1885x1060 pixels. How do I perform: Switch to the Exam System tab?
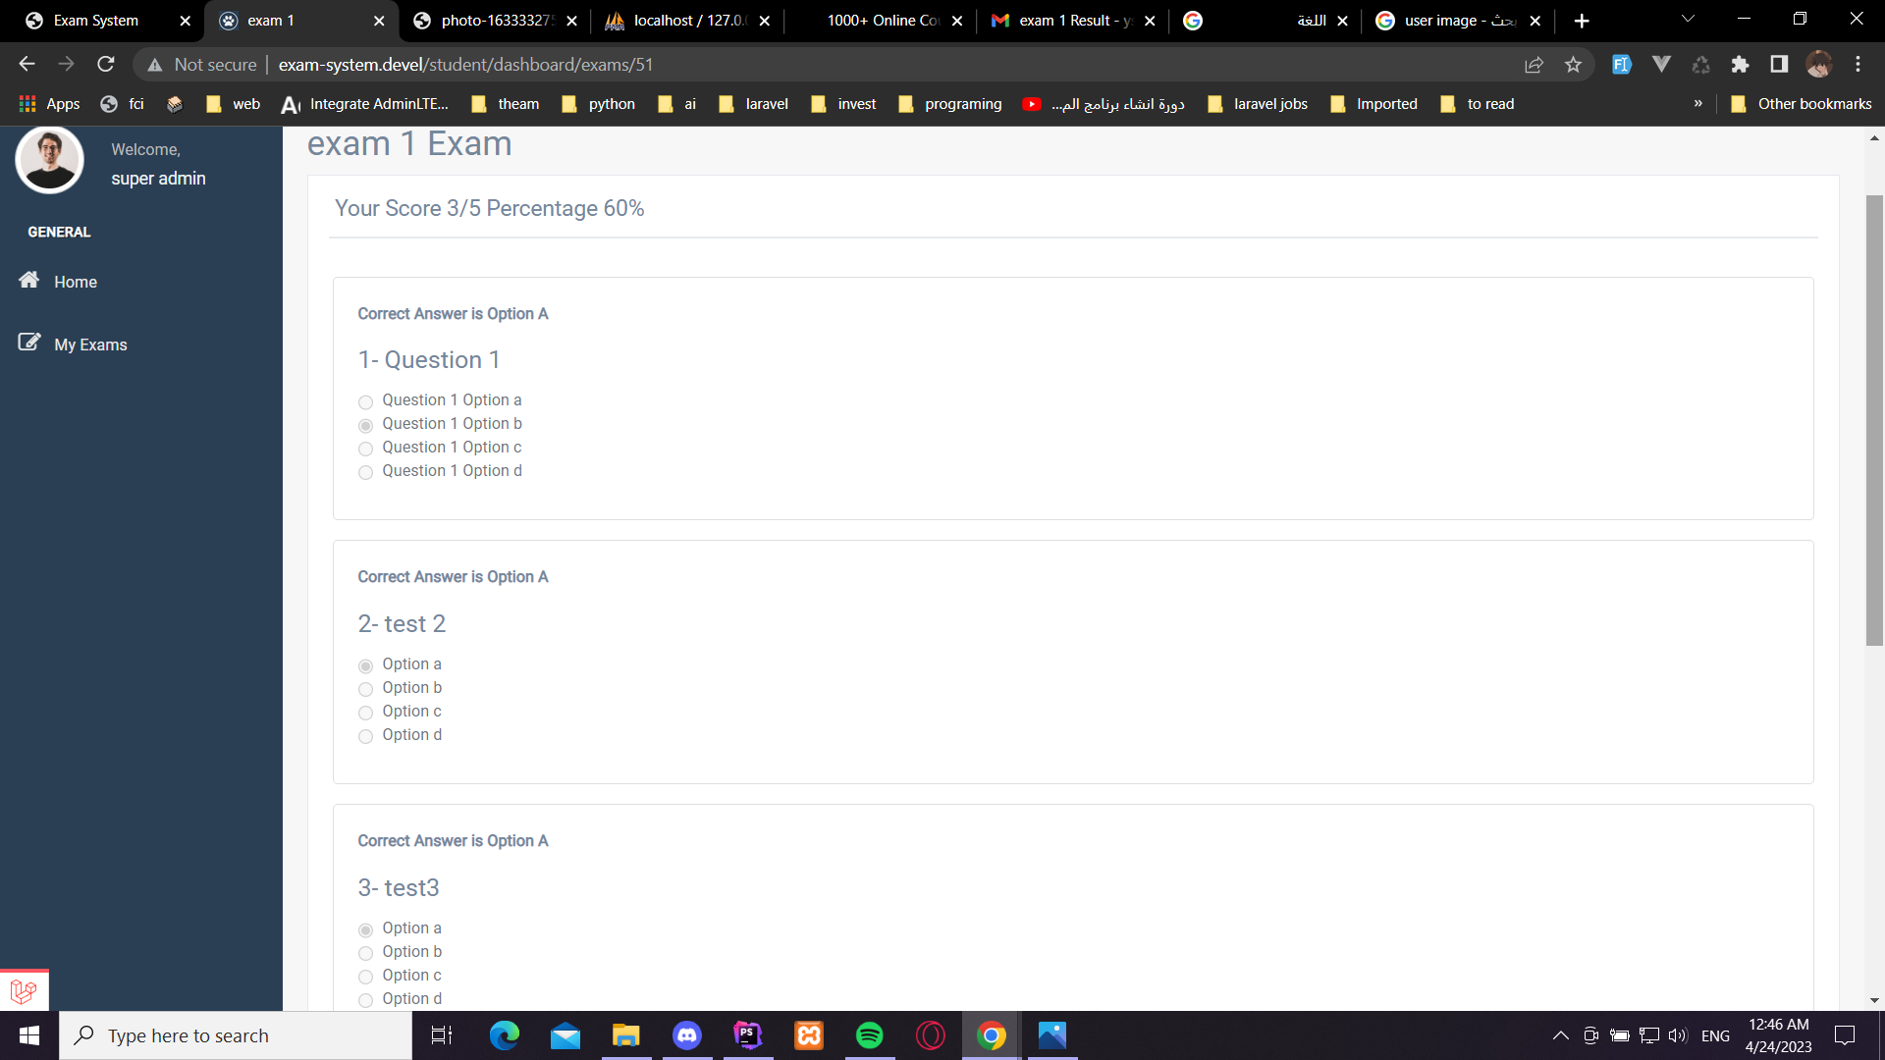click(103, 21)
